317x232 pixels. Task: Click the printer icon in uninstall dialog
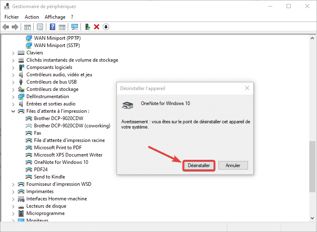pyautogui.click(x=127, y=105)
